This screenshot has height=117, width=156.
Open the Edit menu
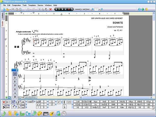pos(9,5)
